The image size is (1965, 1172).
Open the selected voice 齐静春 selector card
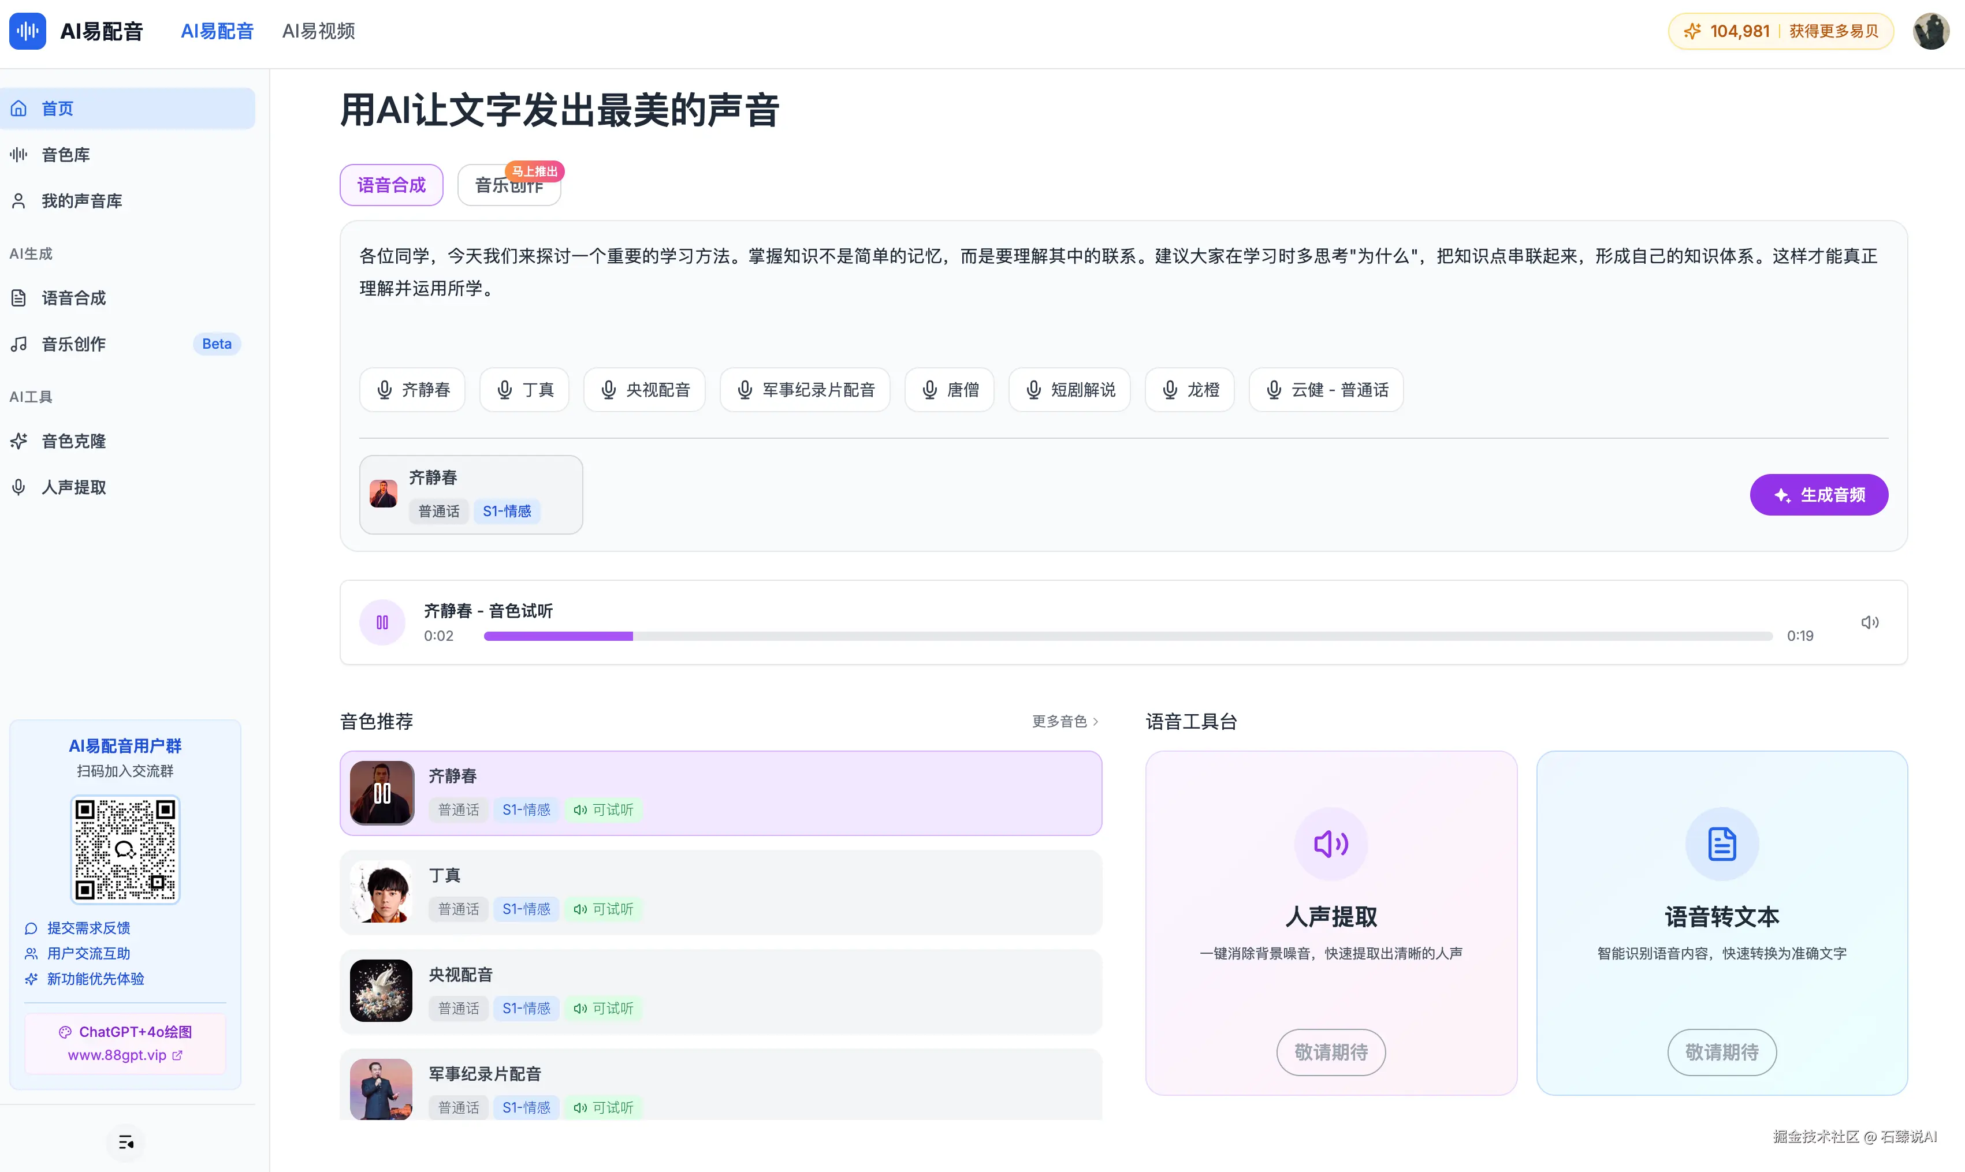tap(471, 494)
